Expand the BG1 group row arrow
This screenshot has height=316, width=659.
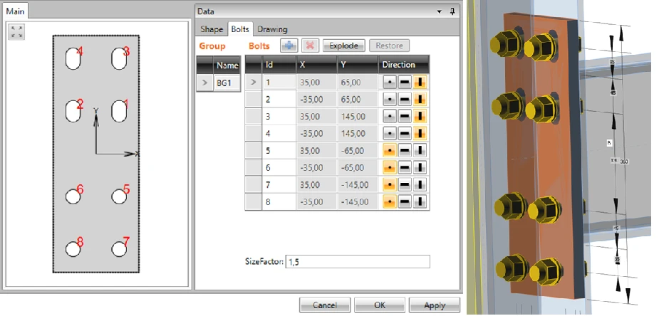click(x=204, y=83)
